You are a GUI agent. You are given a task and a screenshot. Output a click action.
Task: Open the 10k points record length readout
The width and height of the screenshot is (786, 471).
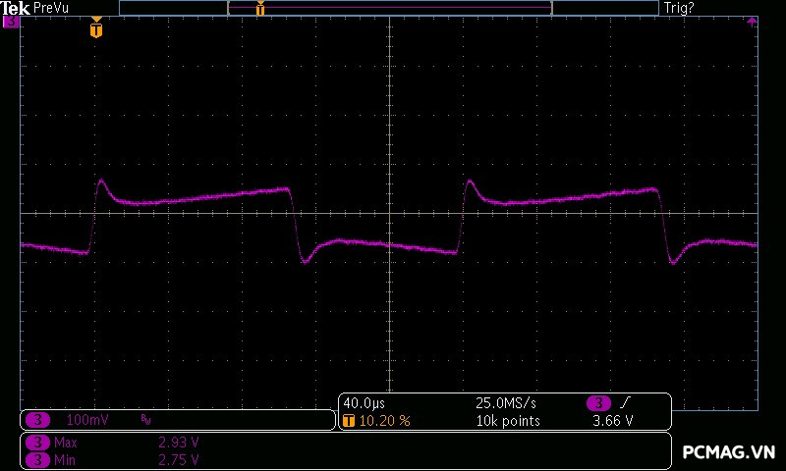(508, 421)
